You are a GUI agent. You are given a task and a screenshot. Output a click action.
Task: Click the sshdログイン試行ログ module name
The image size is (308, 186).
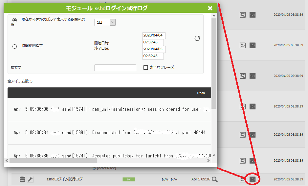[x=64, y=179]
